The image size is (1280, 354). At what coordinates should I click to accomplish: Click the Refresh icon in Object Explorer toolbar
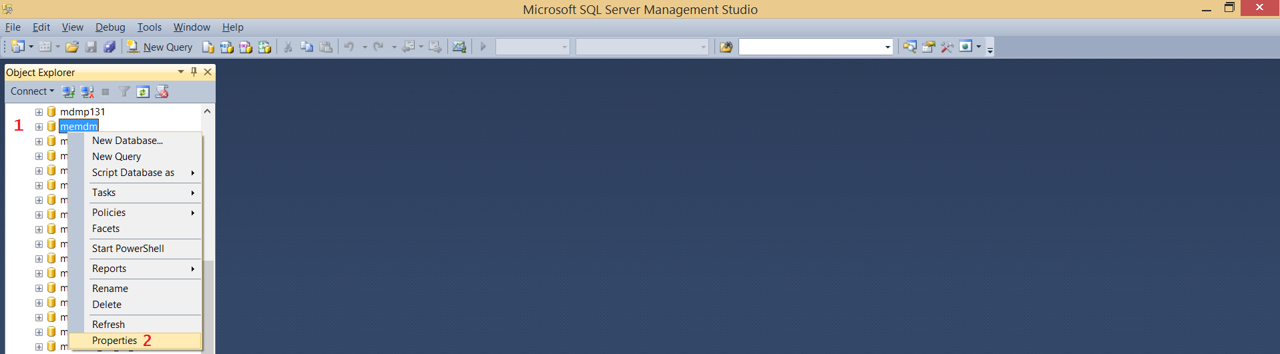[x=143, y=92]
